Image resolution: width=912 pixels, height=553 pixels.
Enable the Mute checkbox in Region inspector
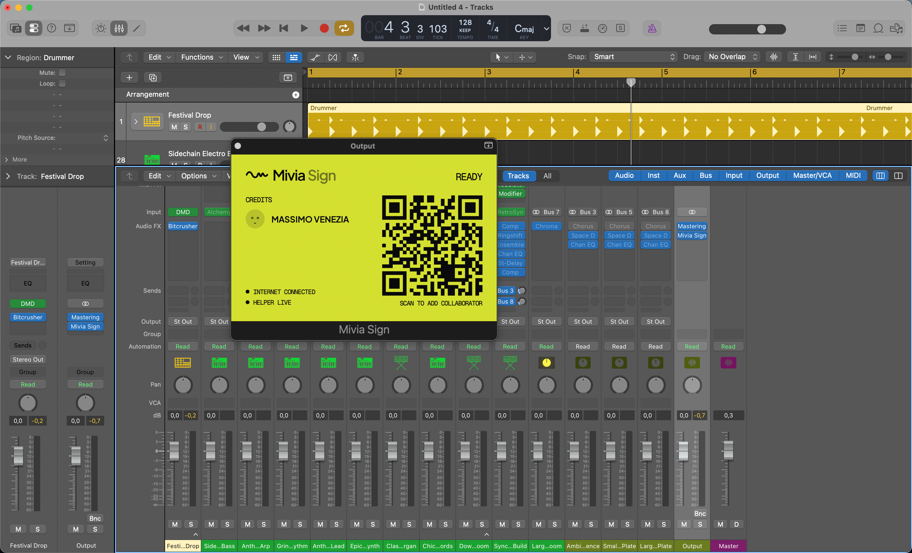click(62, 72)
